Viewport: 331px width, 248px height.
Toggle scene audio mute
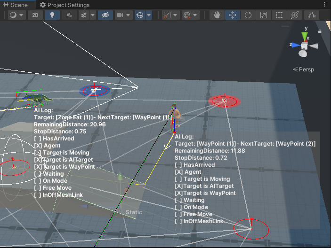(x=70, y=15)
